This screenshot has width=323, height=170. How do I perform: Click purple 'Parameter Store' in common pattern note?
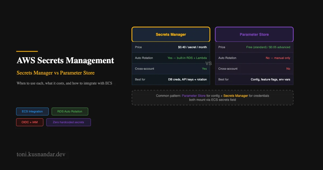(x=194, y=96)
